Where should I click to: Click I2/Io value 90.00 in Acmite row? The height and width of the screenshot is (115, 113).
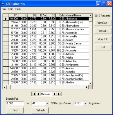pos(42,40)
